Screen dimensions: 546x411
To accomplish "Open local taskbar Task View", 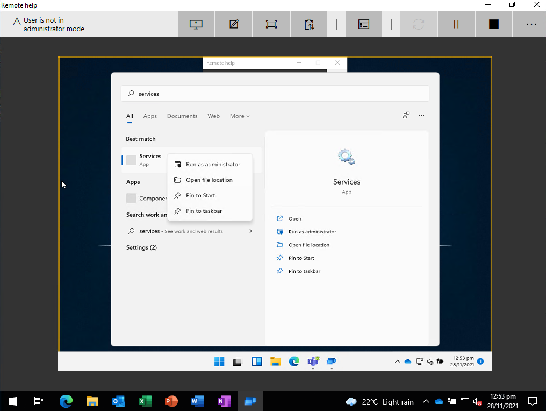I will pyautogui.click(x=38, y=401).
